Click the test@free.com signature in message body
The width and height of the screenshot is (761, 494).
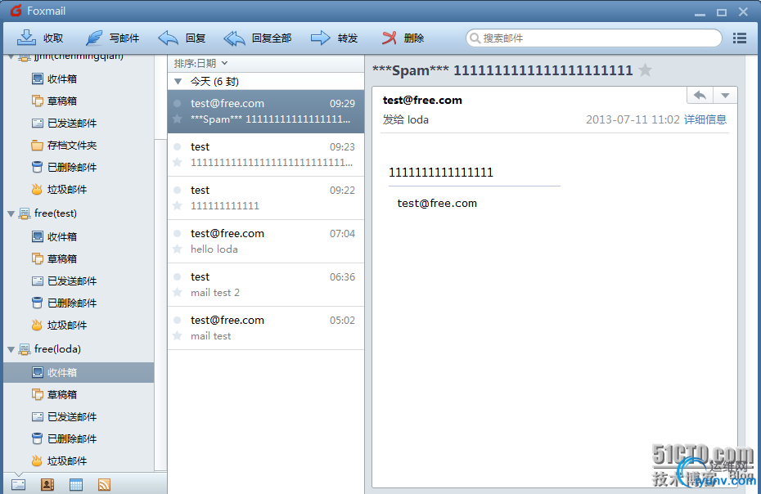(437, 204)
